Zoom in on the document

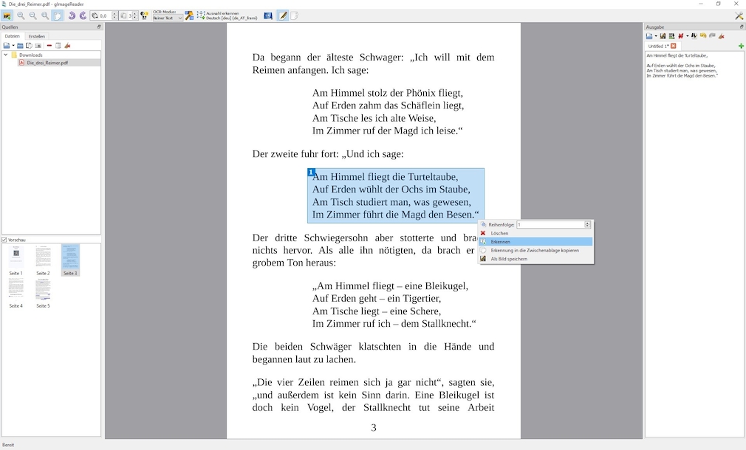click(21, 15)
